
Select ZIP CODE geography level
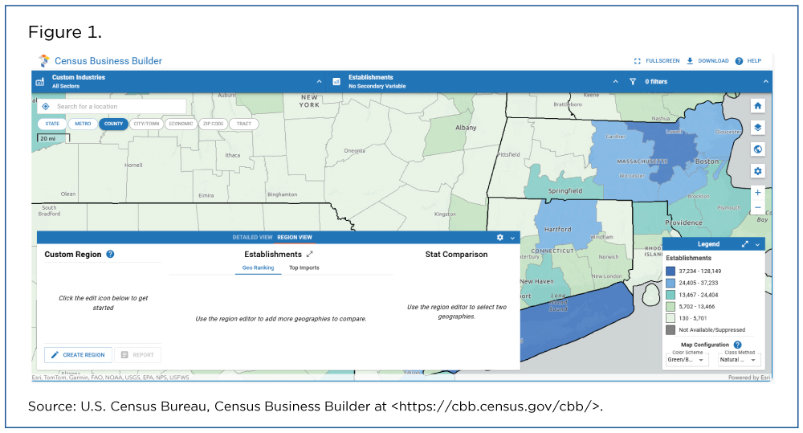[213, 124]
